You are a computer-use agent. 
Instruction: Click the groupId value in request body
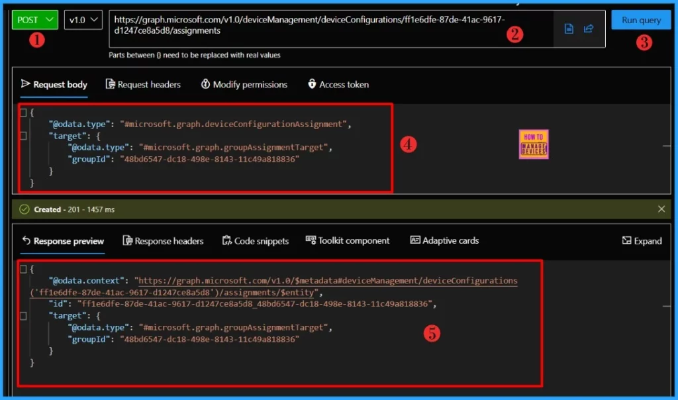point(210,159)
